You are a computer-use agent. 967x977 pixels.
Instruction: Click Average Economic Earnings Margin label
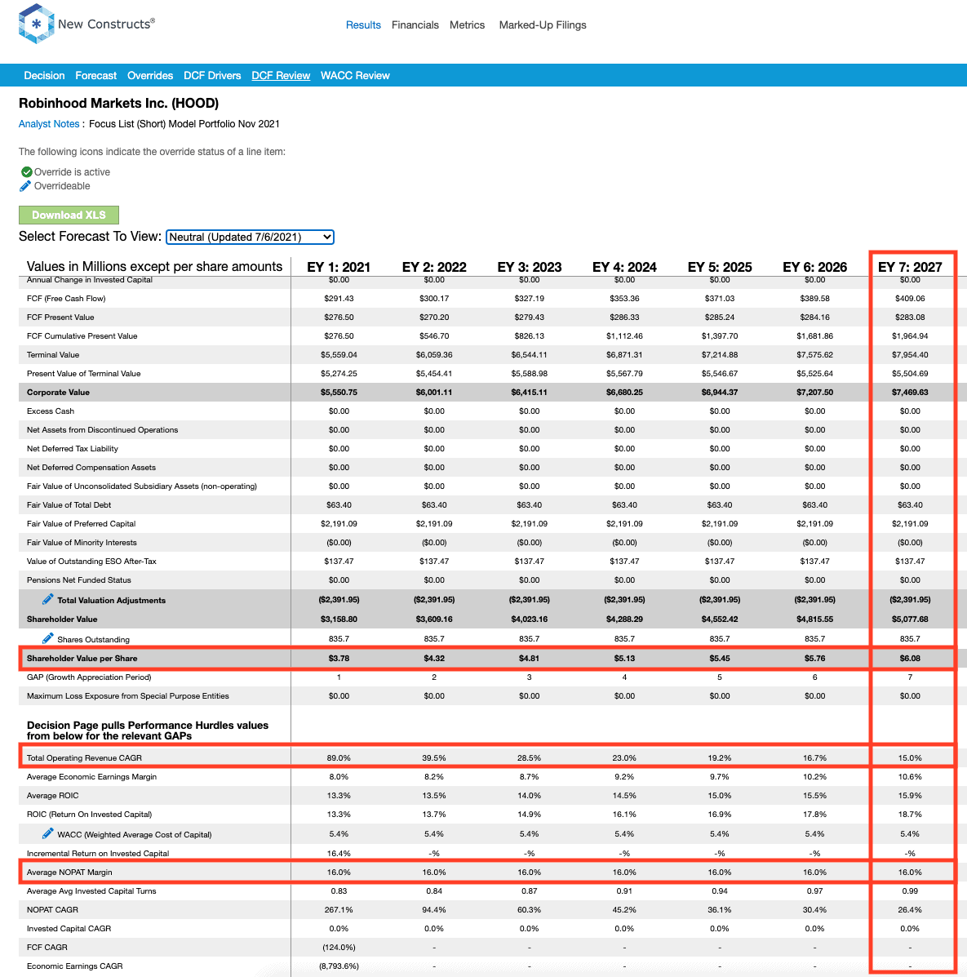91,776
